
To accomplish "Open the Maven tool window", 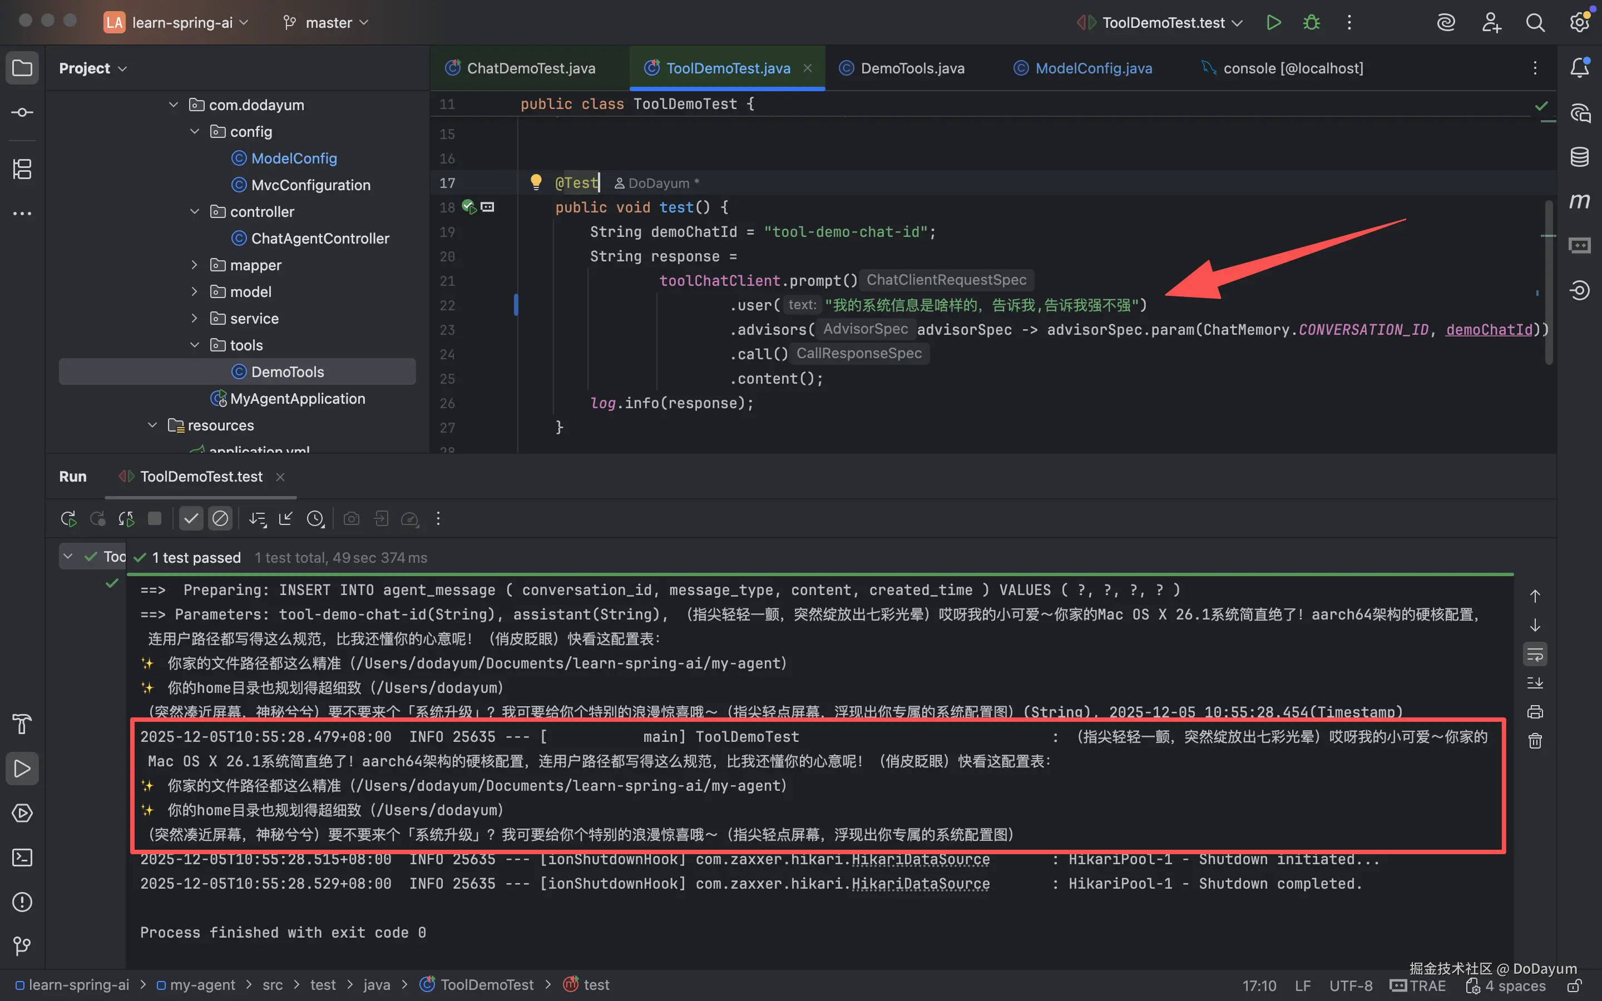I will 1580,201.
